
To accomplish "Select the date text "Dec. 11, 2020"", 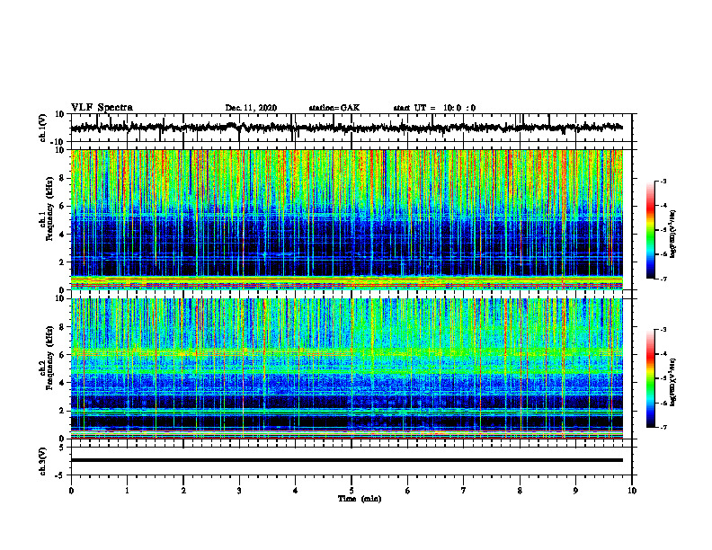I will coord(251,108).
